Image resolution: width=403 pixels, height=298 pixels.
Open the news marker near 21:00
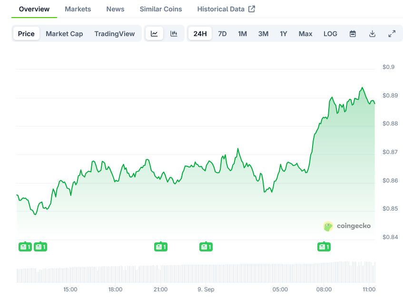(x=161, y=247)
